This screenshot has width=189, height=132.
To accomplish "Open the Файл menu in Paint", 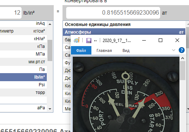I will click(81, 50).
